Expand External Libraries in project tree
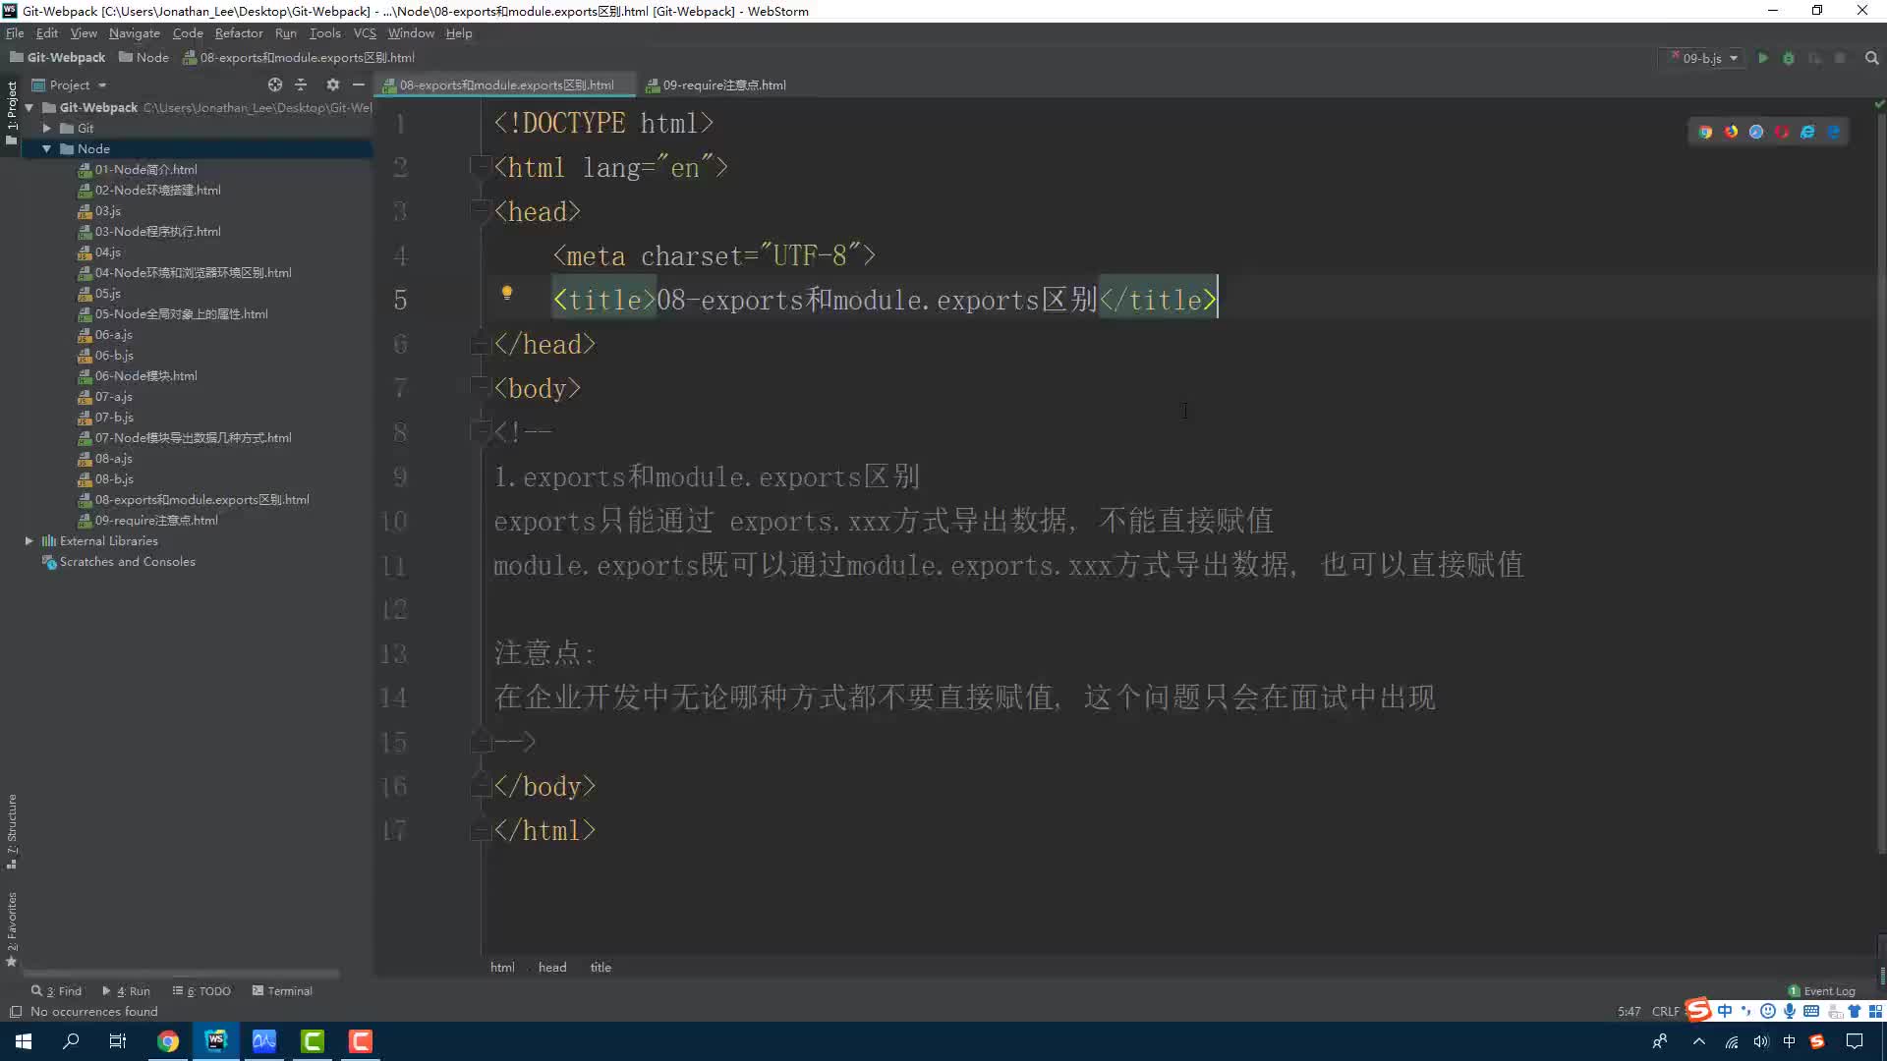Image resolution: width=1887 pixels, height=1061 pixels. 29,540
